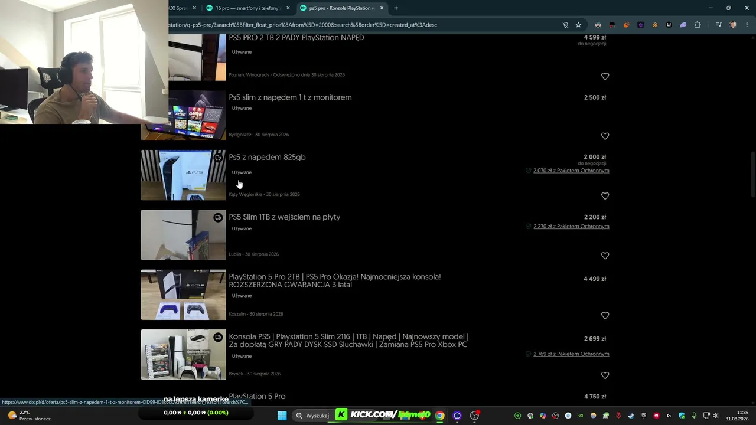The width and height of the screenshot is (756, 425).
Task: Switch to the '16 pro — smartfony i telefony' tab
Action: (x=247, y=8)
